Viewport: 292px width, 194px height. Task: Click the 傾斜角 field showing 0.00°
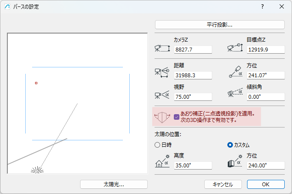point(266,97)
